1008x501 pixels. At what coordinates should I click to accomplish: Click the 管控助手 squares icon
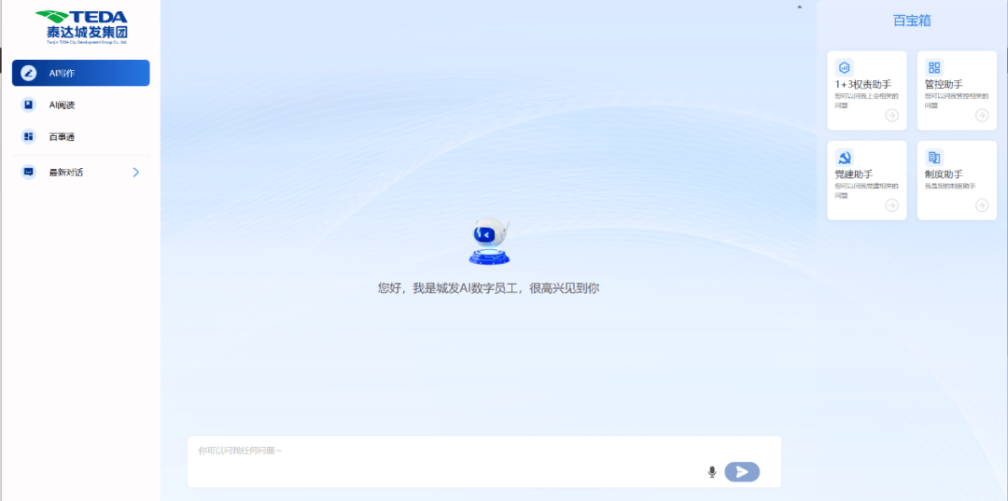pos(934,67)
